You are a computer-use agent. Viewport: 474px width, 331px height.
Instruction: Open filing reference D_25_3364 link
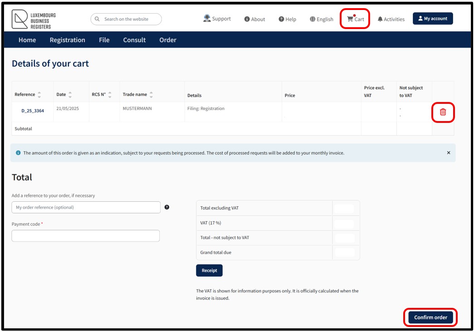click(33, 111)
